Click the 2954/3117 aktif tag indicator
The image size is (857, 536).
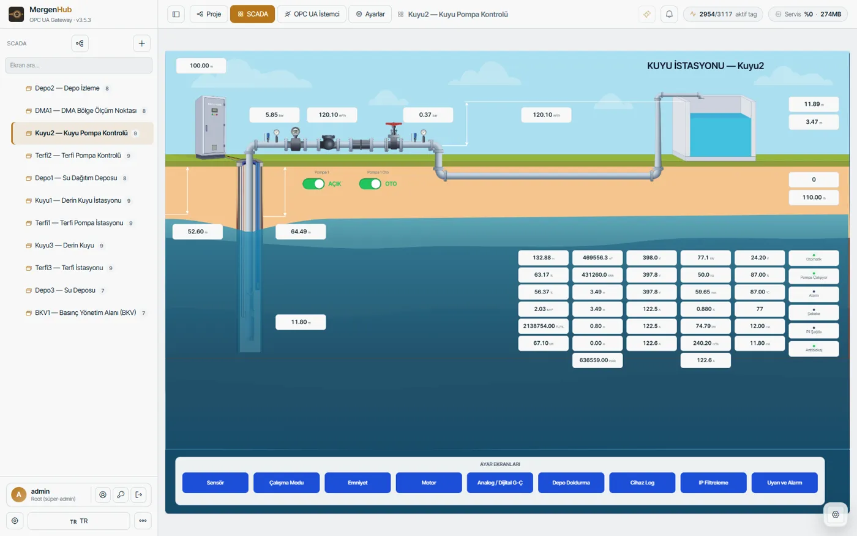(723, 14)
